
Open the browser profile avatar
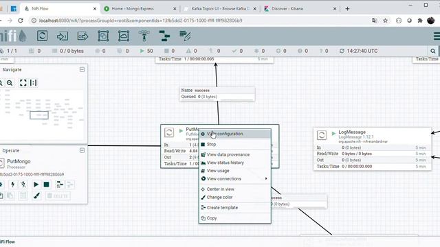(431, 21)
